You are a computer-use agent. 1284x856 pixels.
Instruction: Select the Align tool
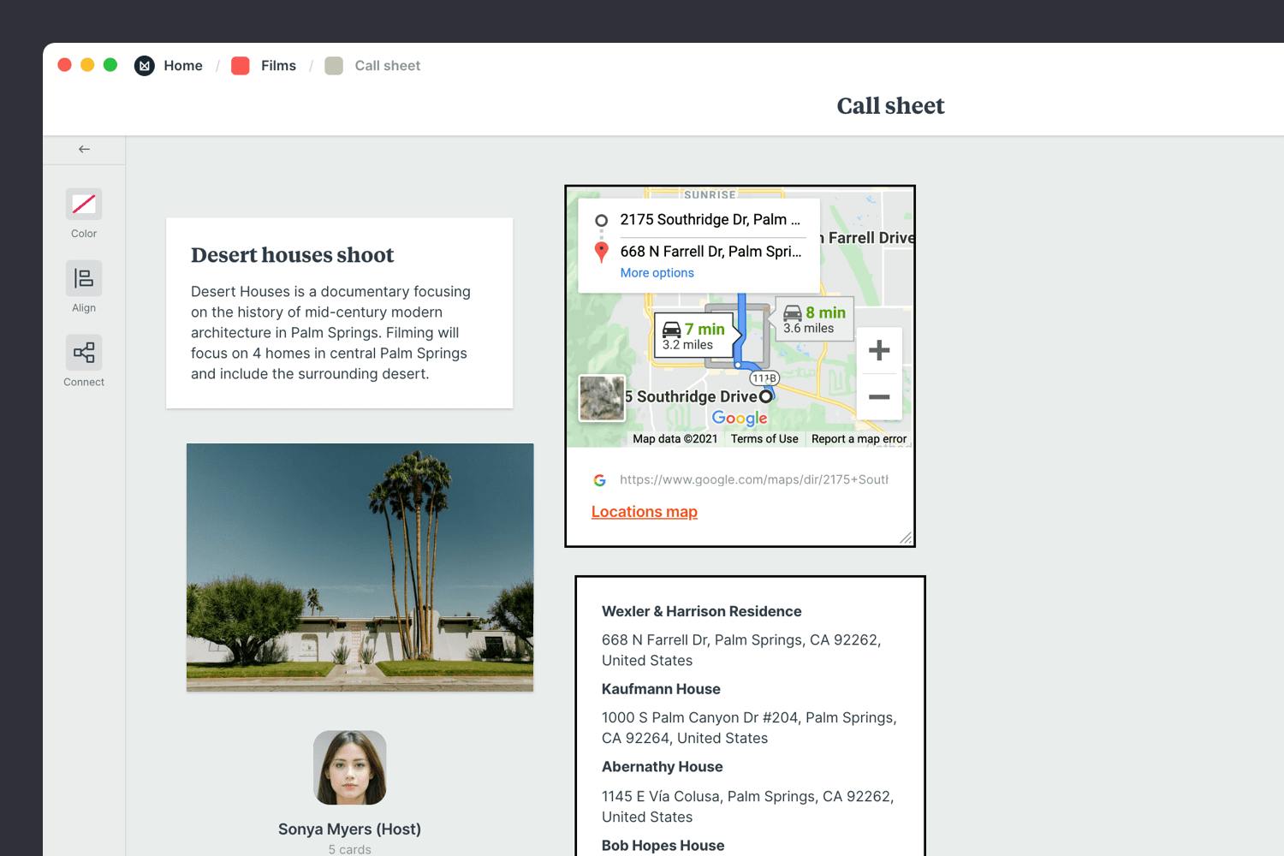[x=84, y=279]
